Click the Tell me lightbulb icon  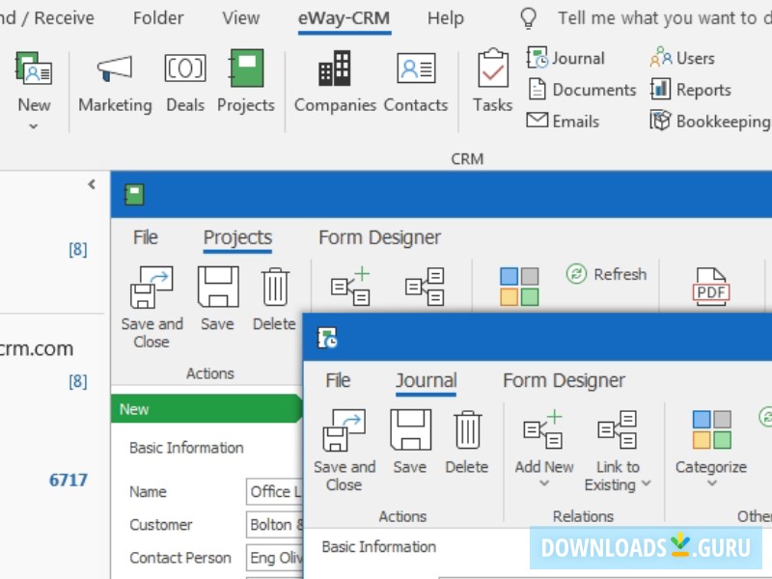(528, 18)
